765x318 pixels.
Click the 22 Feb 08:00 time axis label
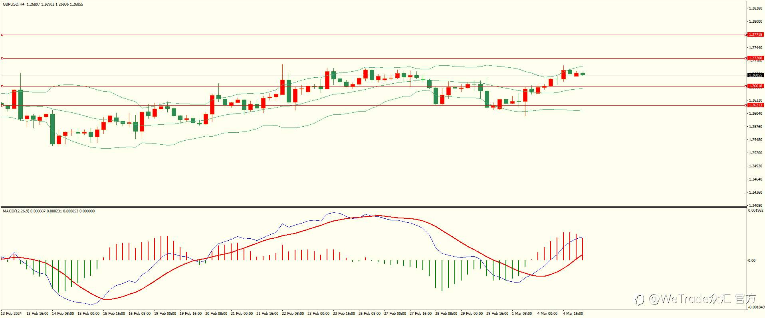coord(293,314)
